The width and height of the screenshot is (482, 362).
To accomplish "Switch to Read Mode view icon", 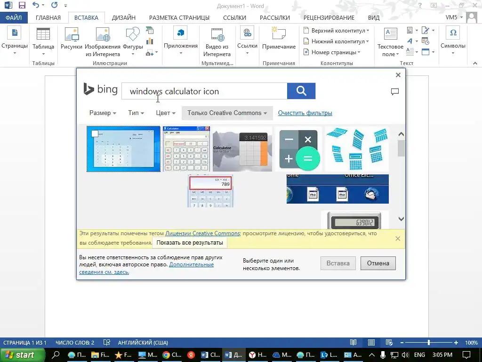I will [353, 342].
